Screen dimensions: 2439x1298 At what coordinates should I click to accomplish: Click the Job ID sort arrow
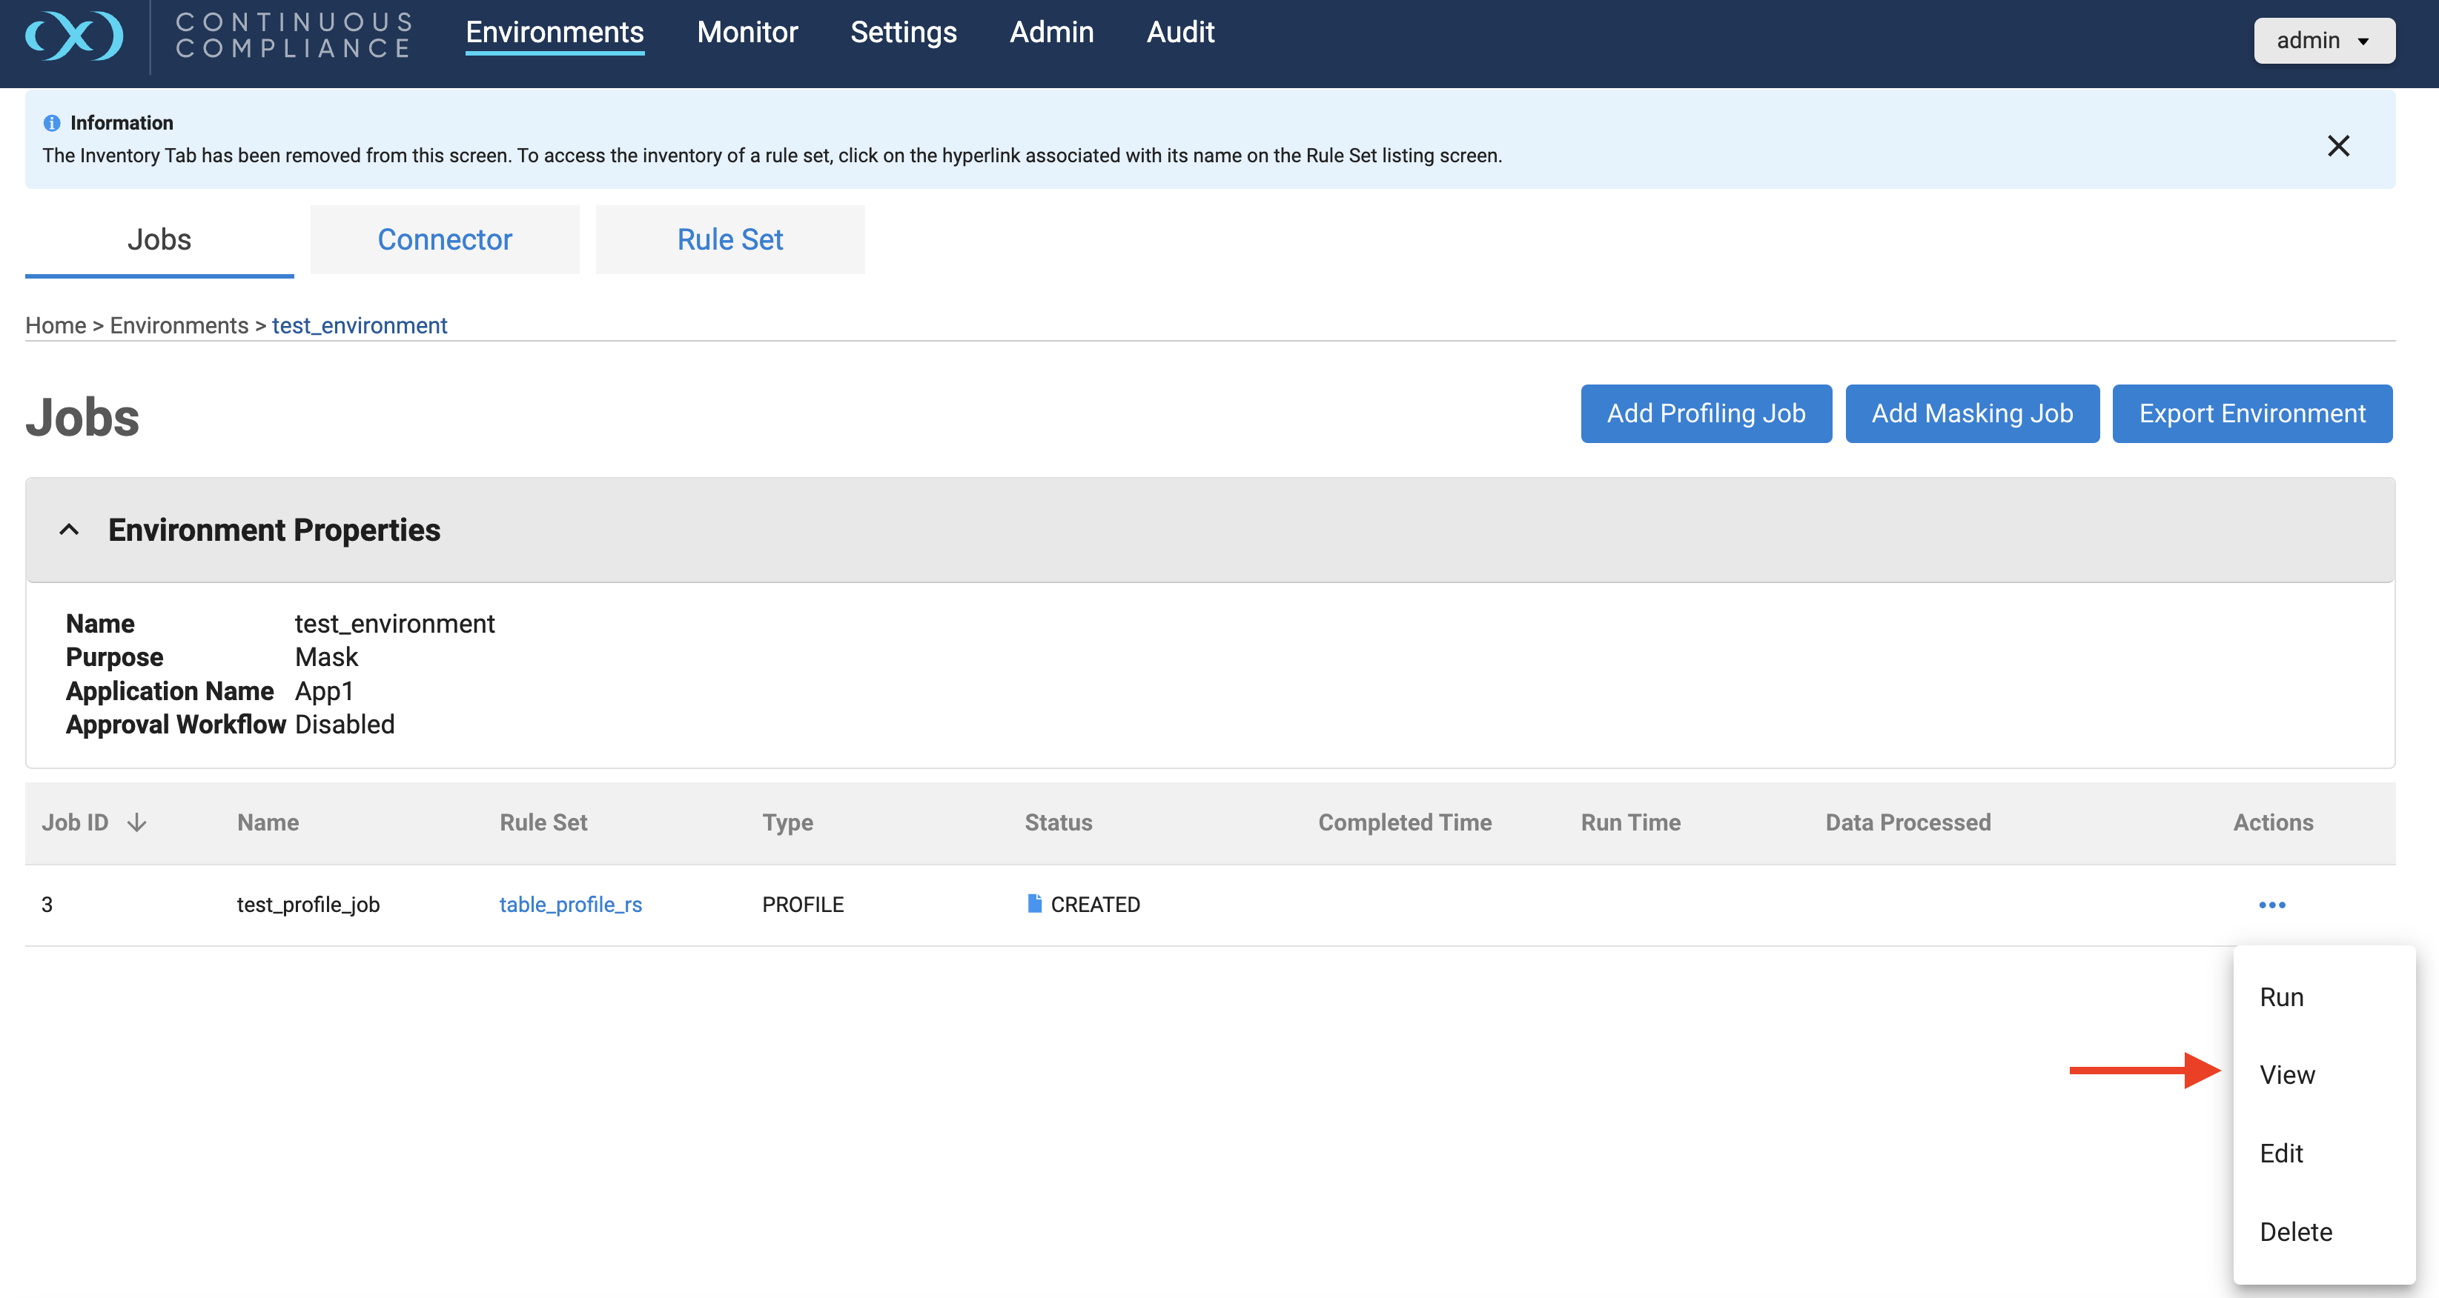(x=137, y=822)
